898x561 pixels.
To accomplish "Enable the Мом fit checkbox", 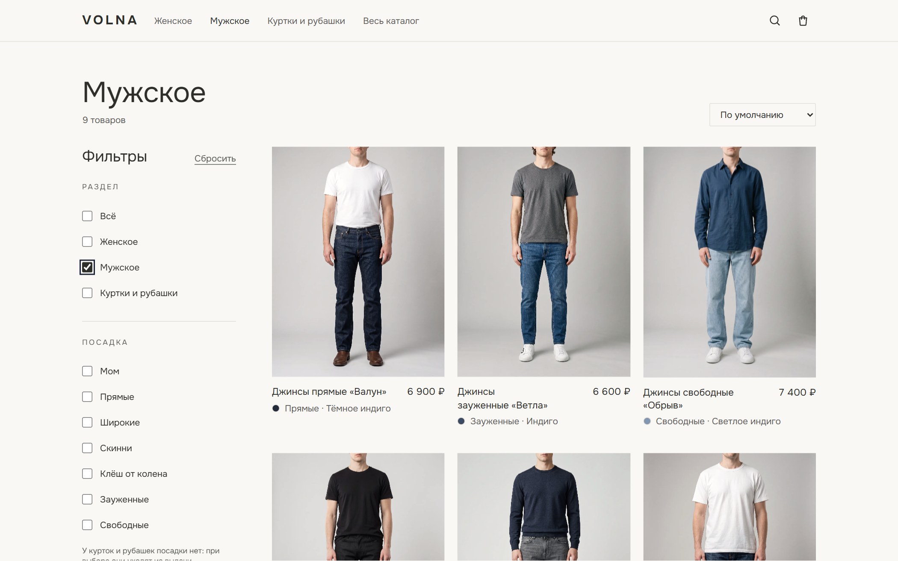I will [x=87, y=371].
